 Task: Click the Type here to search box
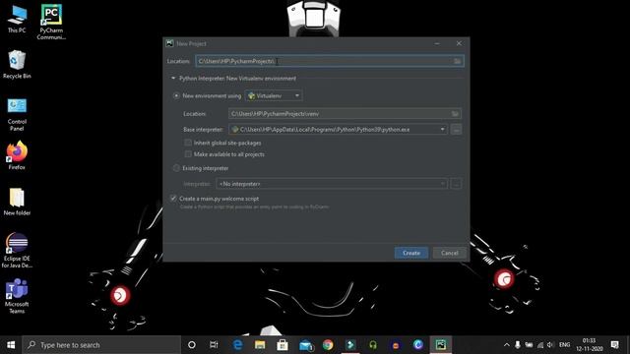[x=101, y=345]
